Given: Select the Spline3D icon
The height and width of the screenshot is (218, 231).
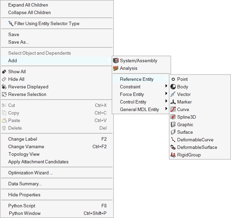Looking at the screenshot, I should tap(173, 117).
